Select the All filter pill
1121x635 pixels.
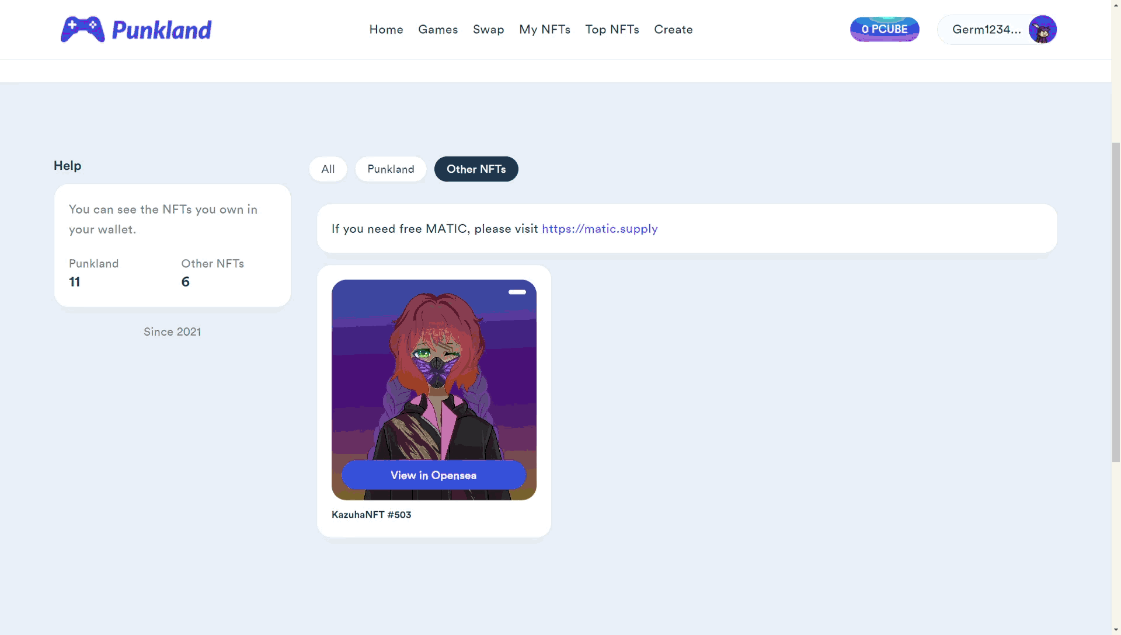coord(328,169)
